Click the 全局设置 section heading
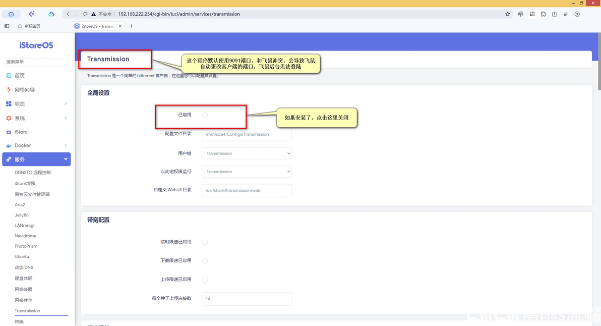Screen dimensions: 601x326 pos(98,93)
